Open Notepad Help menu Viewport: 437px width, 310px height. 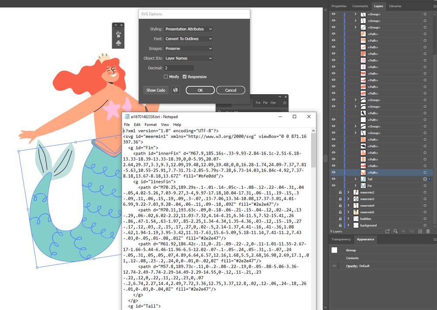(177, 124)
